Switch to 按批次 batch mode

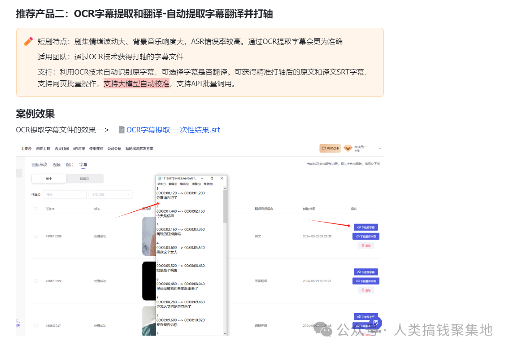pos(85,178)
